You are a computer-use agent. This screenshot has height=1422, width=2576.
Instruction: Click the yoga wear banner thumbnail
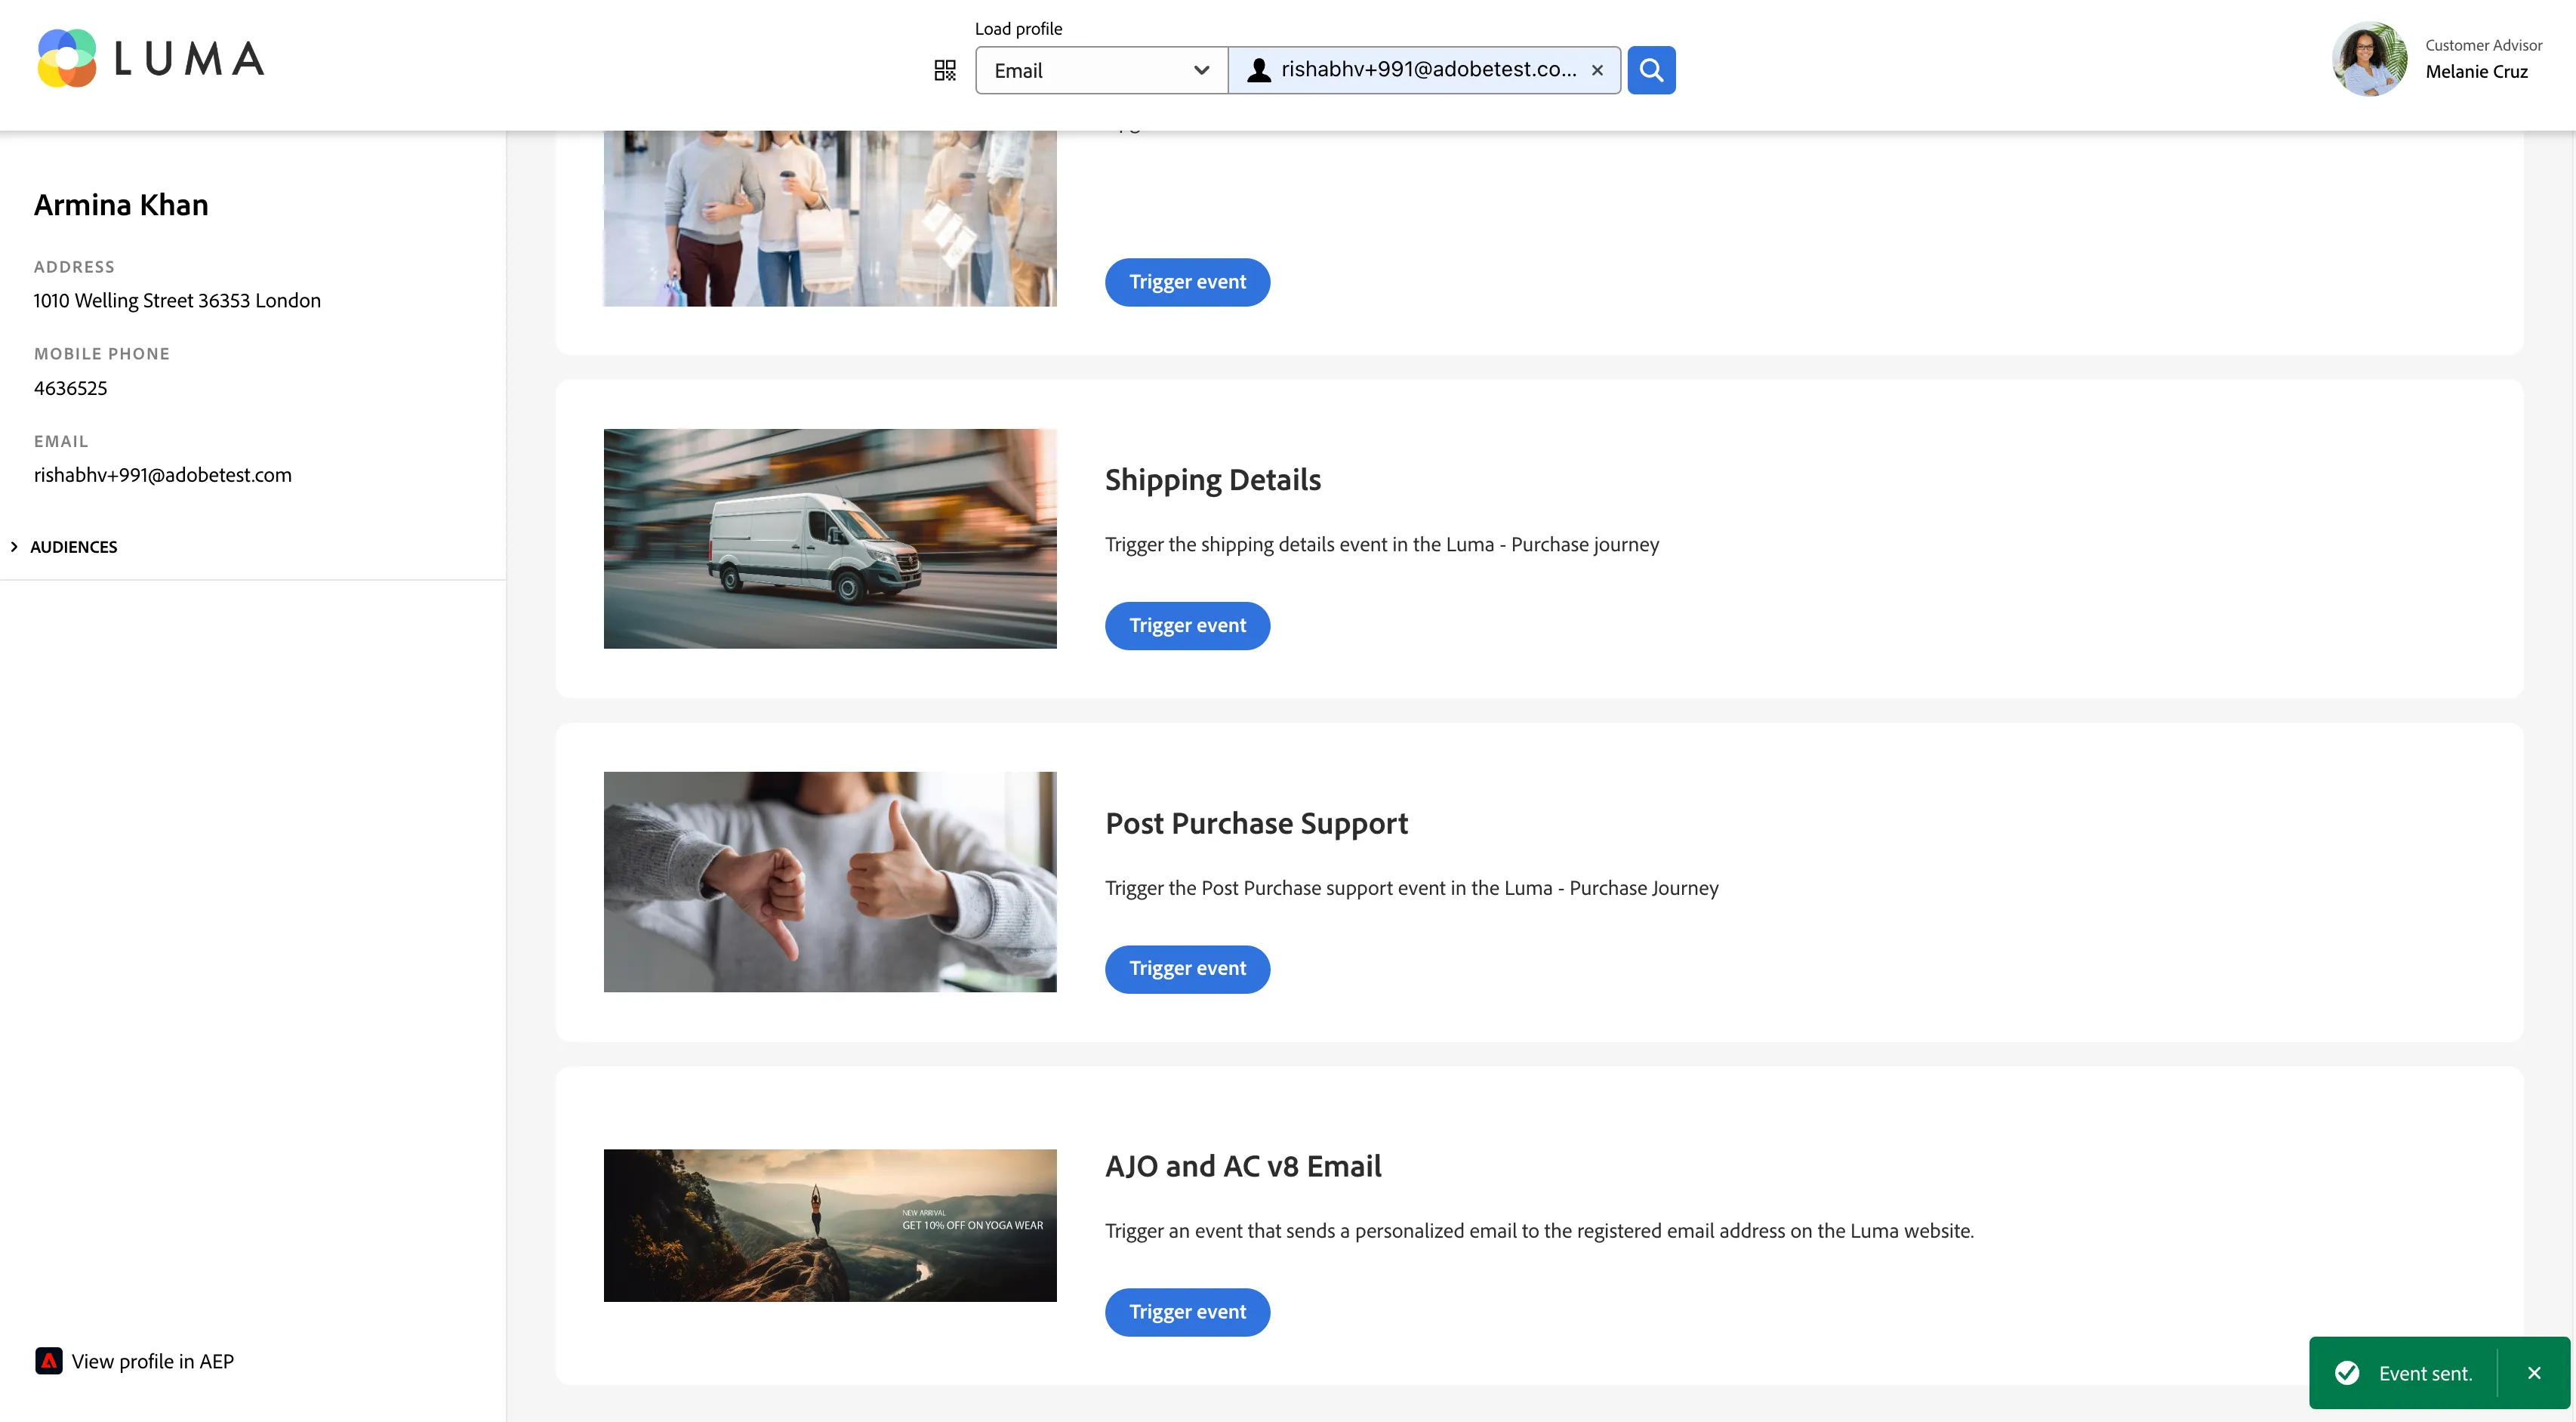(x=830, y=1225)
